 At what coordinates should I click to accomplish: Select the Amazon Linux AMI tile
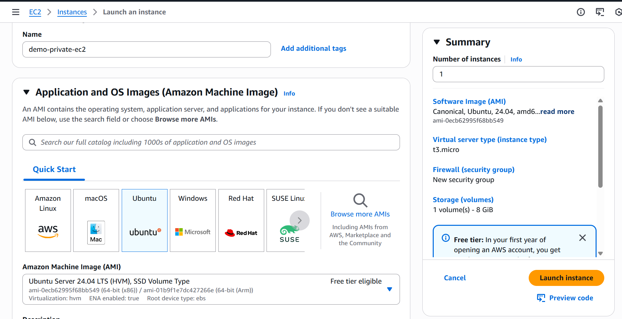pos(48,220)
